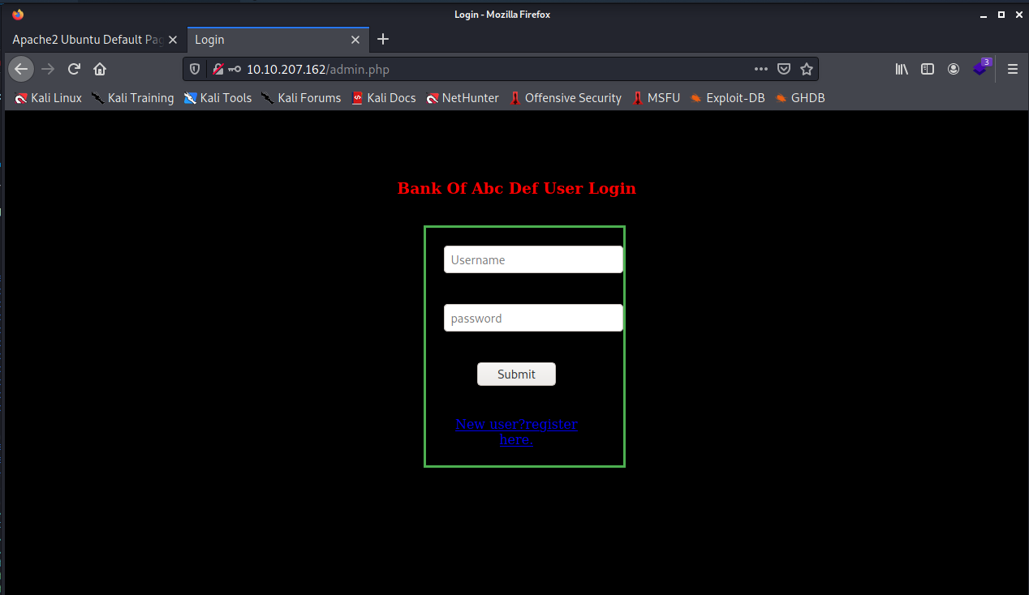Open the Exploit-DB bookmark

pyautogui.click(x=727, y=98)
